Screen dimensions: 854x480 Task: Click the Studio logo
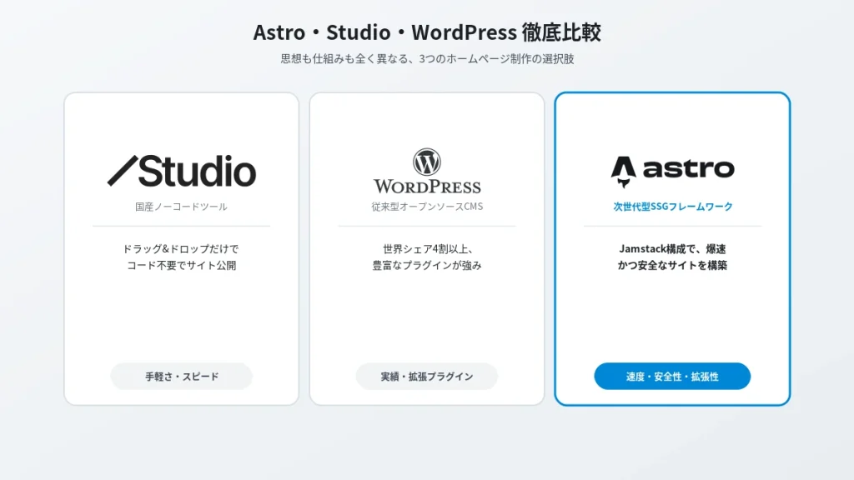tap(181, 171)
